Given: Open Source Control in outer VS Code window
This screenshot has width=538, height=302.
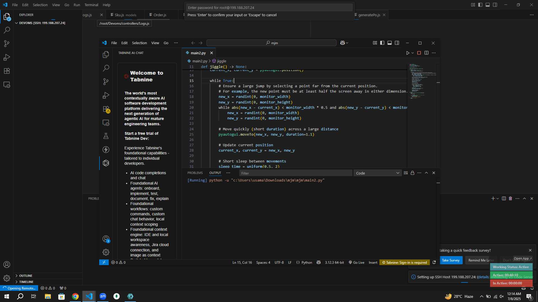Looking at the screenshot, I should [7, 43].
